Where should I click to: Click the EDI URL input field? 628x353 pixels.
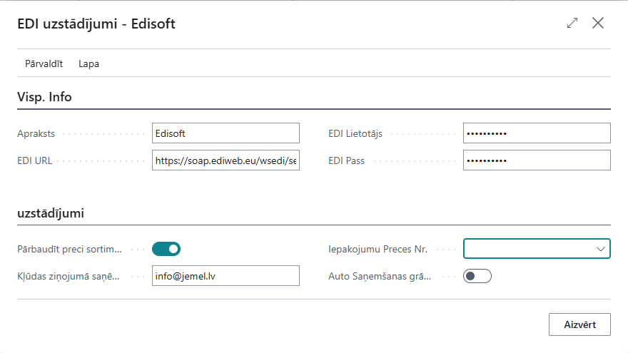point(226,160)
